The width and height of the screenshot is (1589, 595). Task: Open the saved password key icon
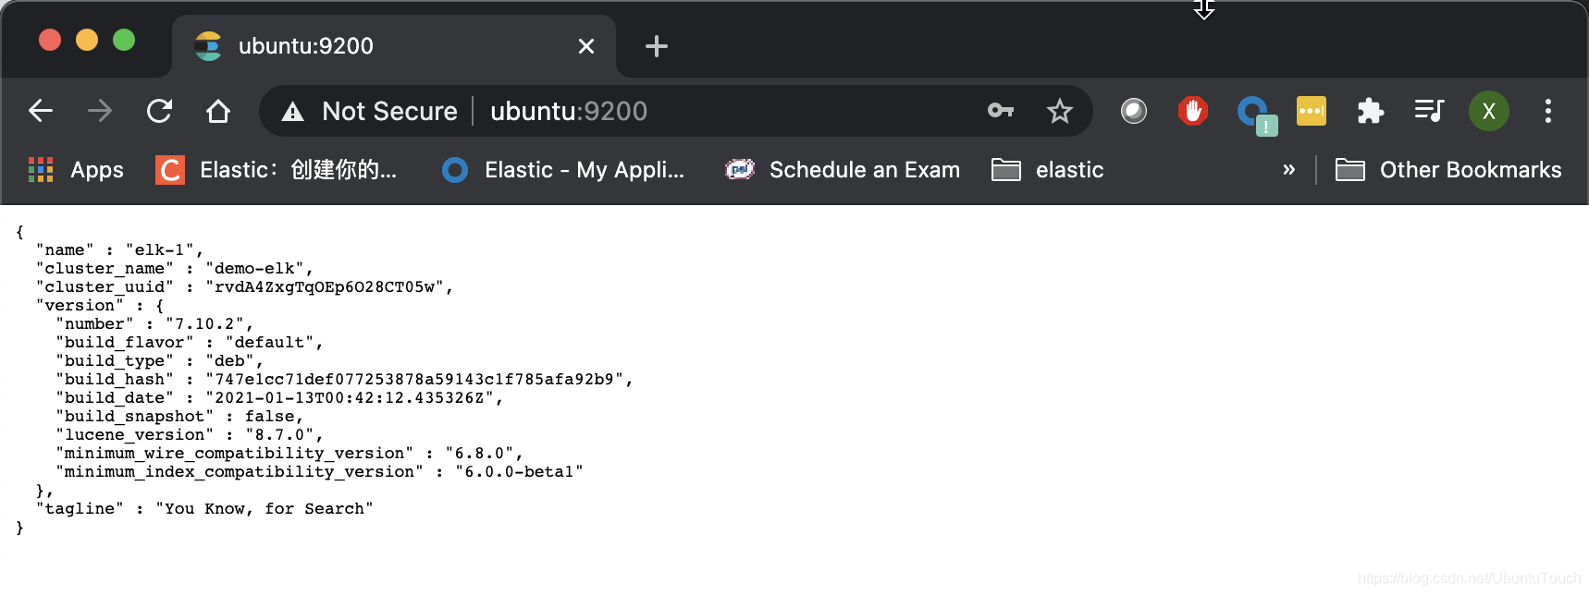[x=1001, y=111]
